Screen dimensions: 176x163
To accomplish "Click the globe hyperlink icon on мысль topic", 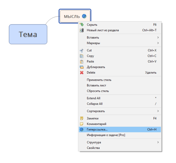I will coord(84,16).
